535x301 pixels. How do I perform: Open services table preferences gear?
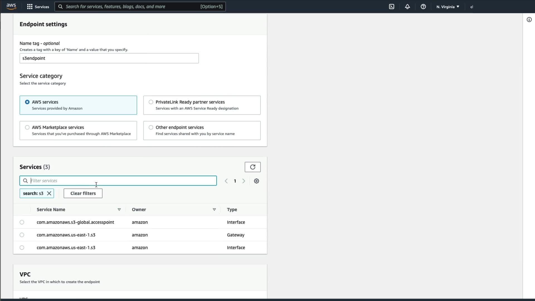click(x=256, y=181)
